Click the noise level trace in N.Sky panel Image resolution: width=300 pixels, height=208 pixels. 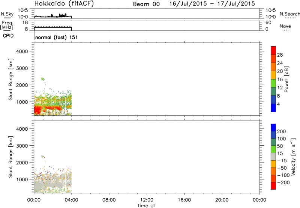tap(53, 16)
